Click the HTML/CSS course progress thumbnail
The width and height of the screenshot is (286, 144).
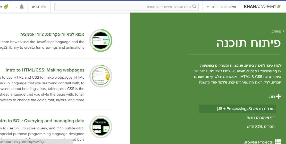101,76
